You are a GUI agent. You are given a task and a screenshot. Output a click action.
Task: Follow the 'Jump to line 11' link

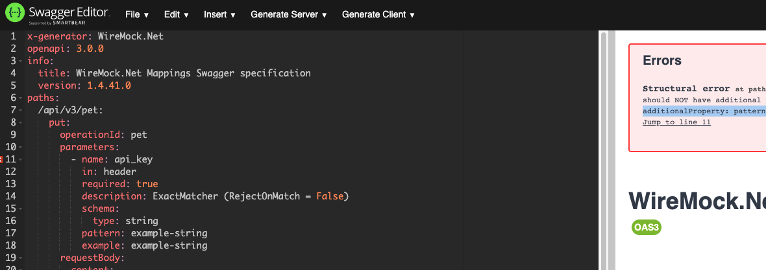pos(676,122)
